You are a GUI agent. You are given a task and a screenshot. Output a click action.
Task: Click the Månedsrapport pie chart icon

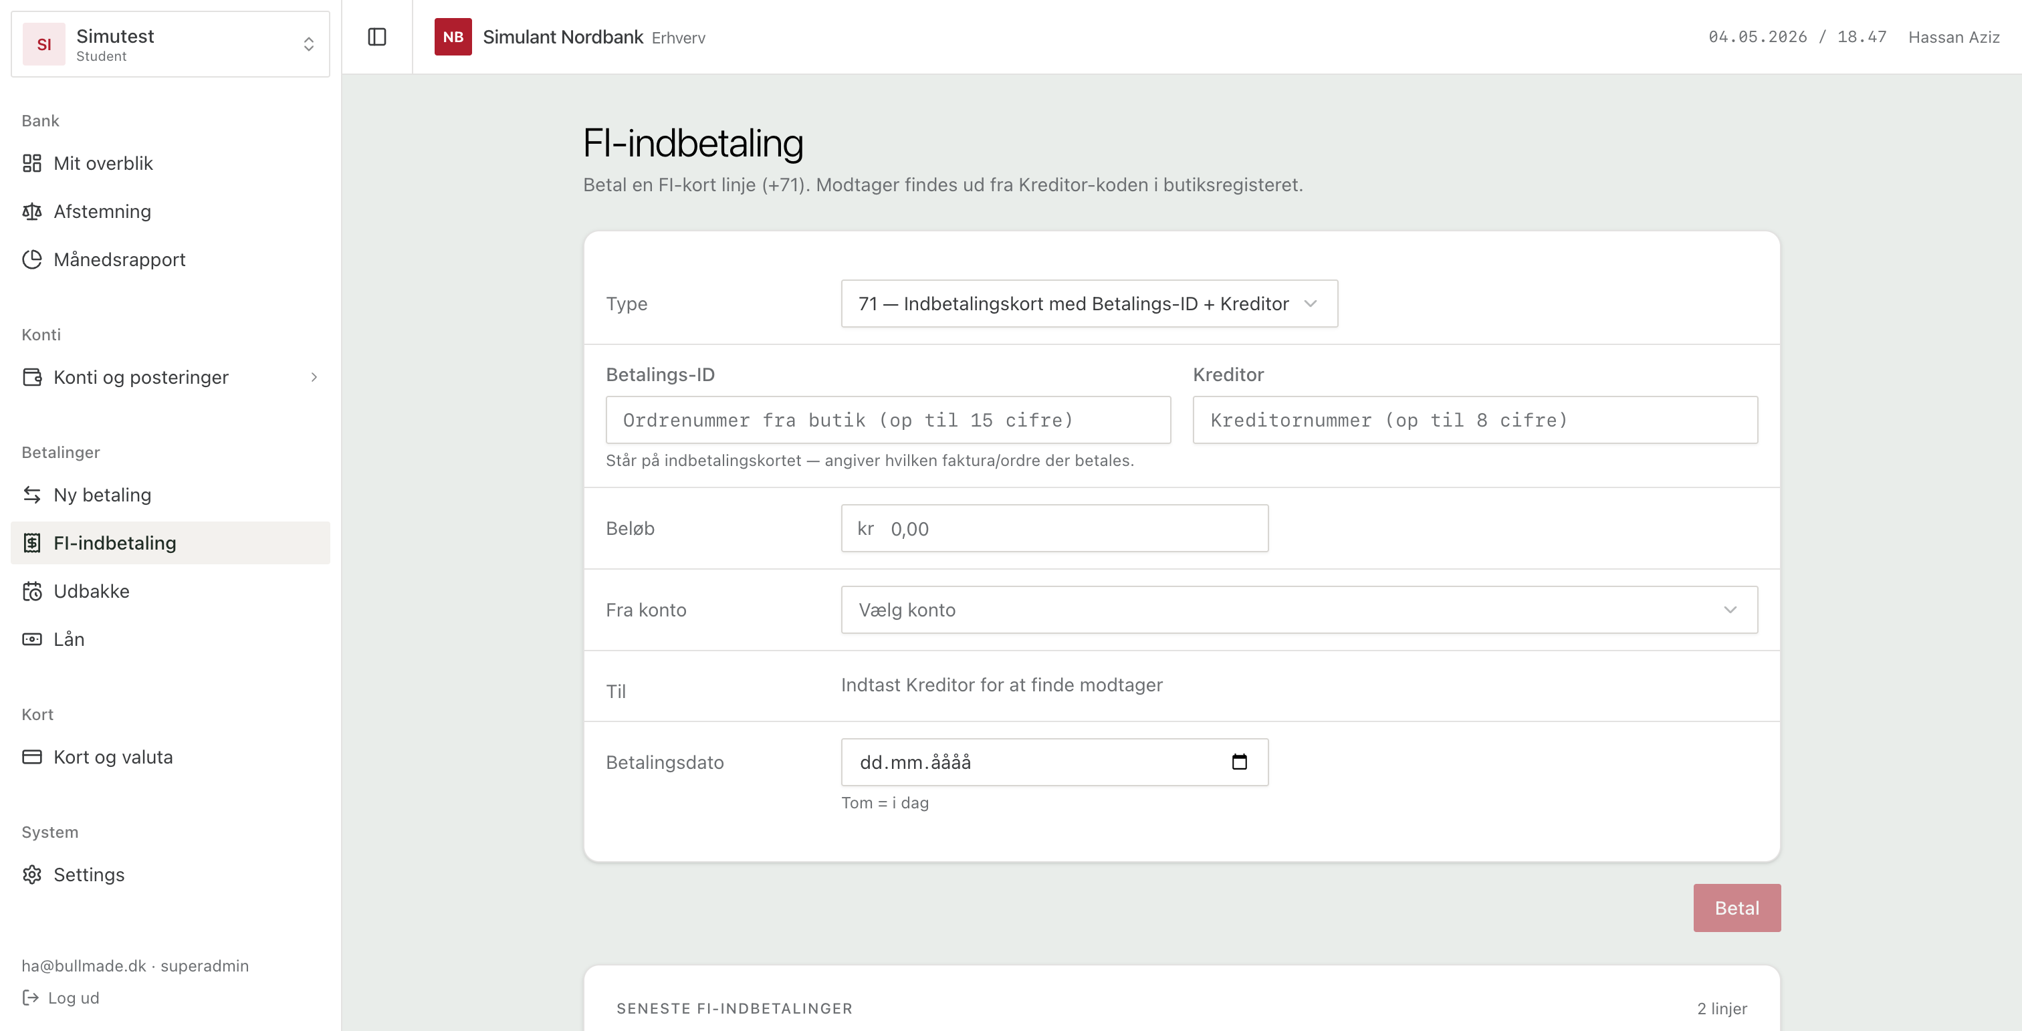click(x=32, y=259)
